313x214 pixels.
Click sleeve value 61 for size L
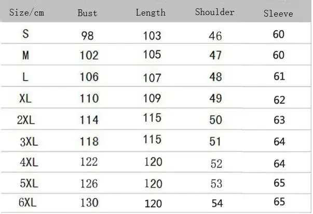click(x=279, y=76)
